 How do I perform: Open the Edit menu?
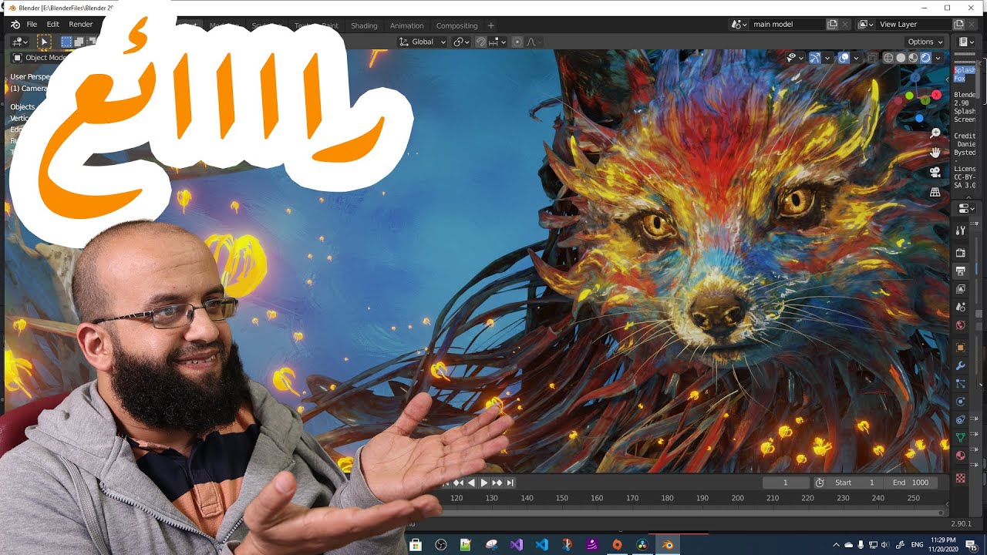52,25
